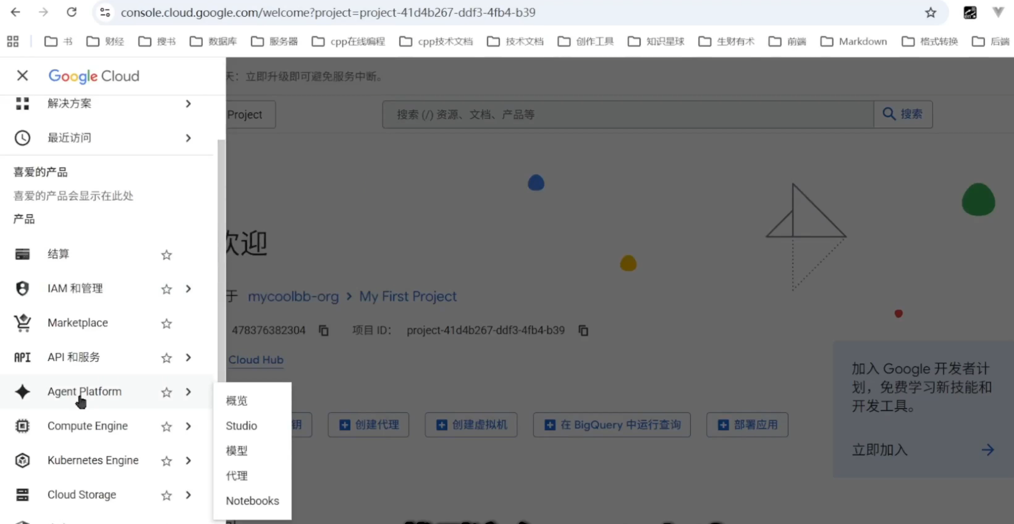1014x524 pixels.
Task: Focus the resource search input field
Action: [x=628, y=114]
